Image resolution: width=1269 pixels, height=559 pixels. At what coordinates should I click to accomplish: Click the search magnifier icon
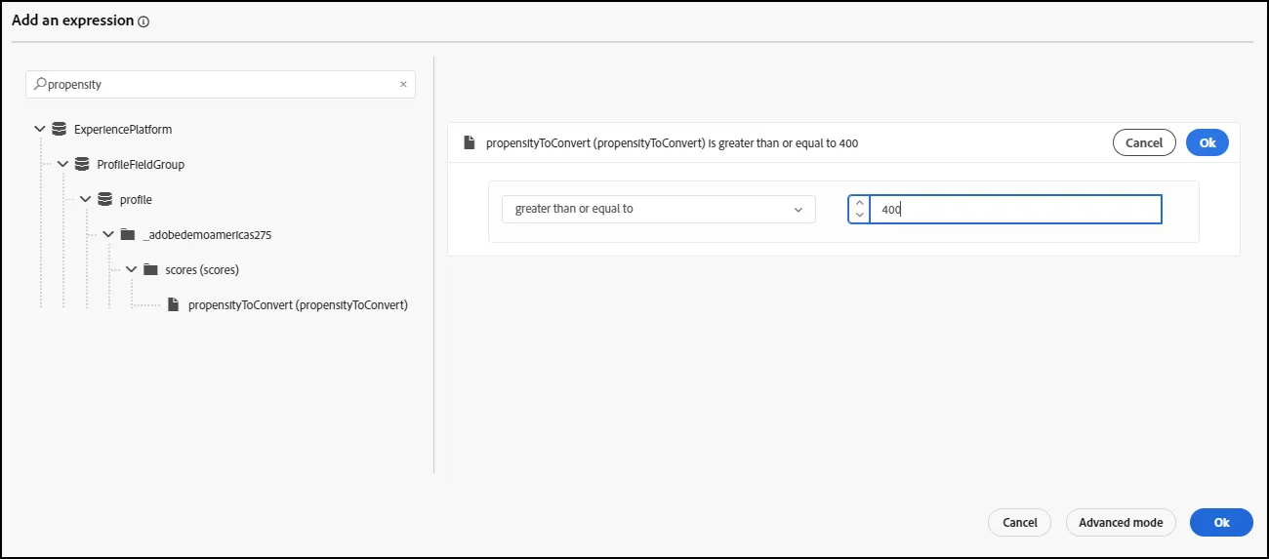pos(40,84)
